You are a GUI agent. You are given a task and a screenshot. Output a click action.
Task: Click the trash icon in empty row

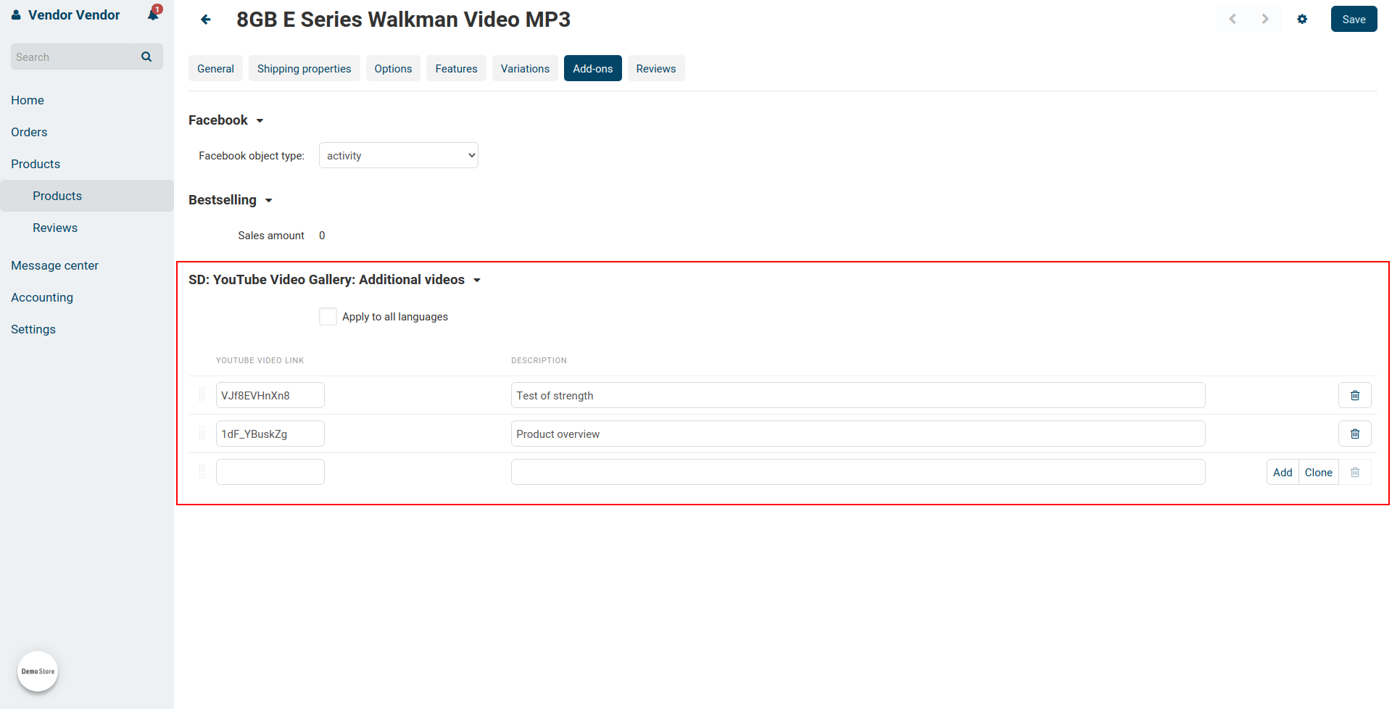1355,472
